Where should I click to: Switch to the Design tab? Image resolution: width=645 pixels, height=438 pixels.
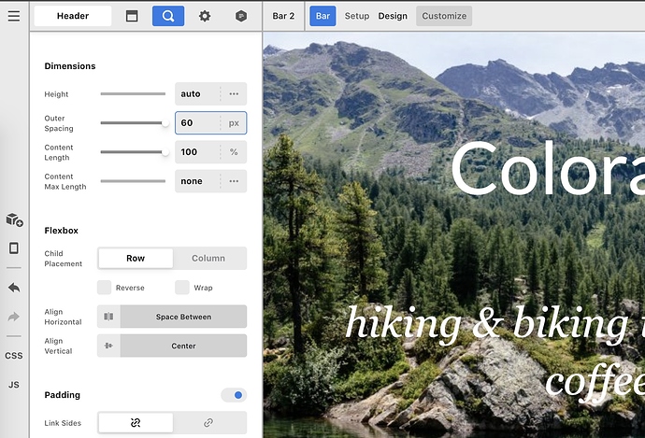(393, 16)
